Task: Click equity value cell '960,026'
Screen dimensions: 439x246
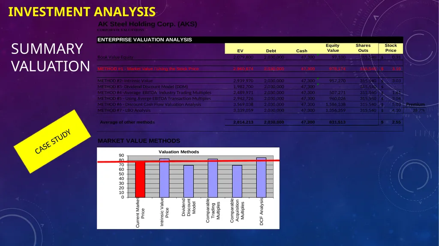Action: pos(337,98)
